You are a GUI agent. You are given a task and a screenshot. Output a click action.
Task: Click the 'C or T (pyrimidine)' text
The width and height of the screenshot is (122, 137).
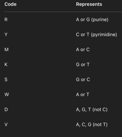(97, 35)
